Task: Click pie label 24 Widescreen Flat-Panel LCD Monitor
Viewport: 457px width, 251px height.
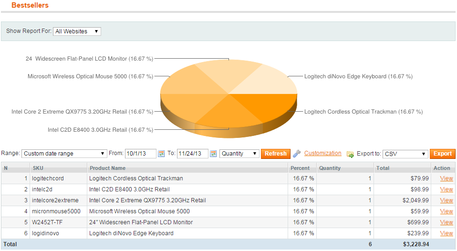Action: pyautogui.click(x=89, y=59)
